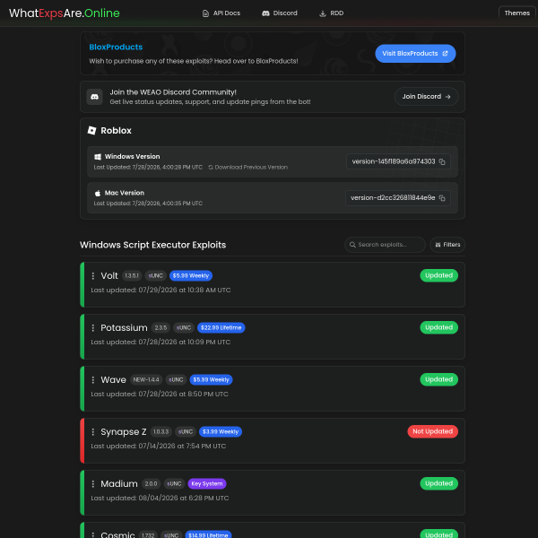Open the RDD header link
Image resolution: width=538 pixels, height=538 pixels.
click(x=332, y=13)
